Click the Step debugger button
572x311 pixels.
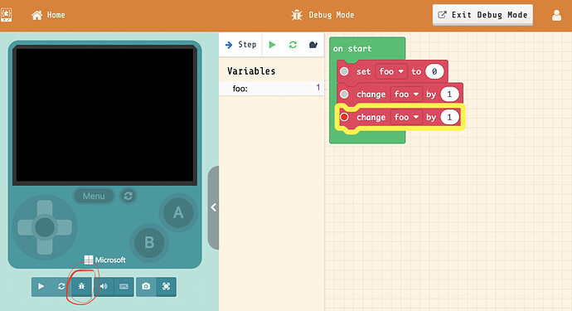point(240,45)
